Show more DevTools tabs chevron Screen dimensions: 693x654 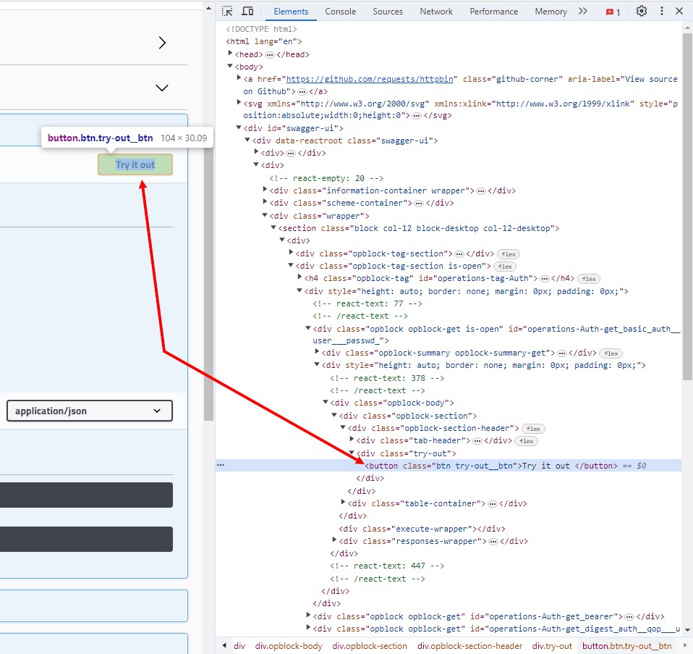(x=583, y=12)
